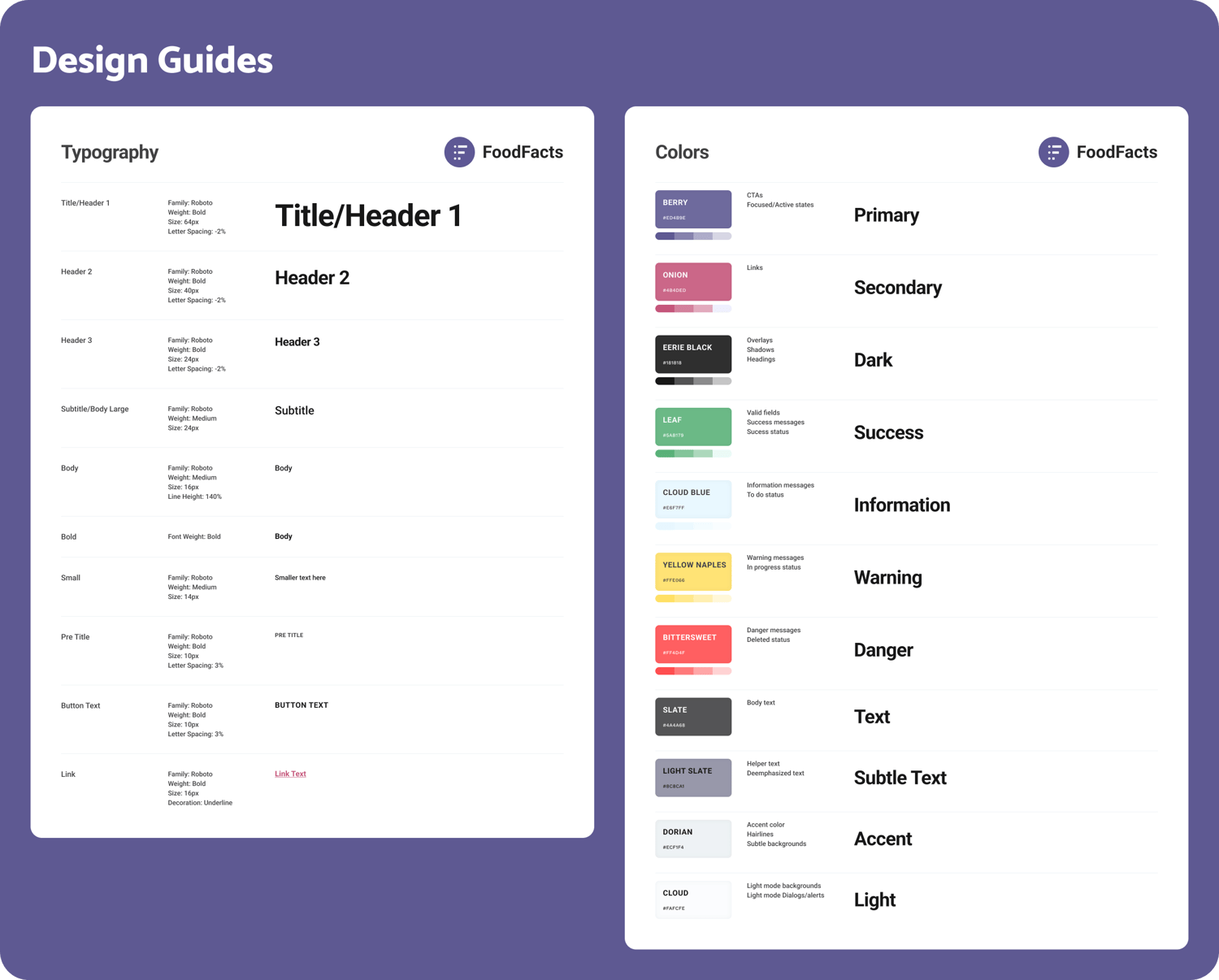
Task: Click the bold Header 2 sample text
Action: pos(312,278)
